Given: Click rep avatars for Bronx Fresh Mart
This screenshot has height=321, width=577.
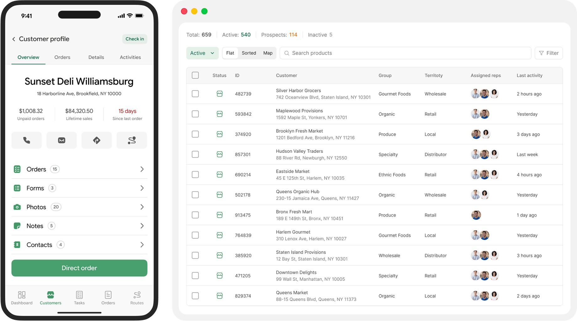Looking at the screenshot, I should point(476,215).
